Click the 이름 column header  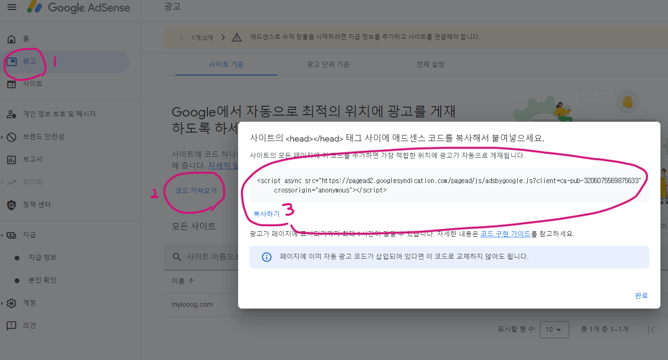[x=178, y=281]
